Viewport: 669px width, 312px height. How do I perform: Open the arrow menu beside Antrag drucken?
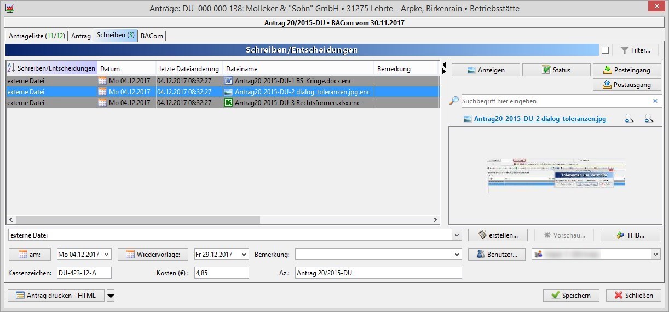tap(111, 296)
